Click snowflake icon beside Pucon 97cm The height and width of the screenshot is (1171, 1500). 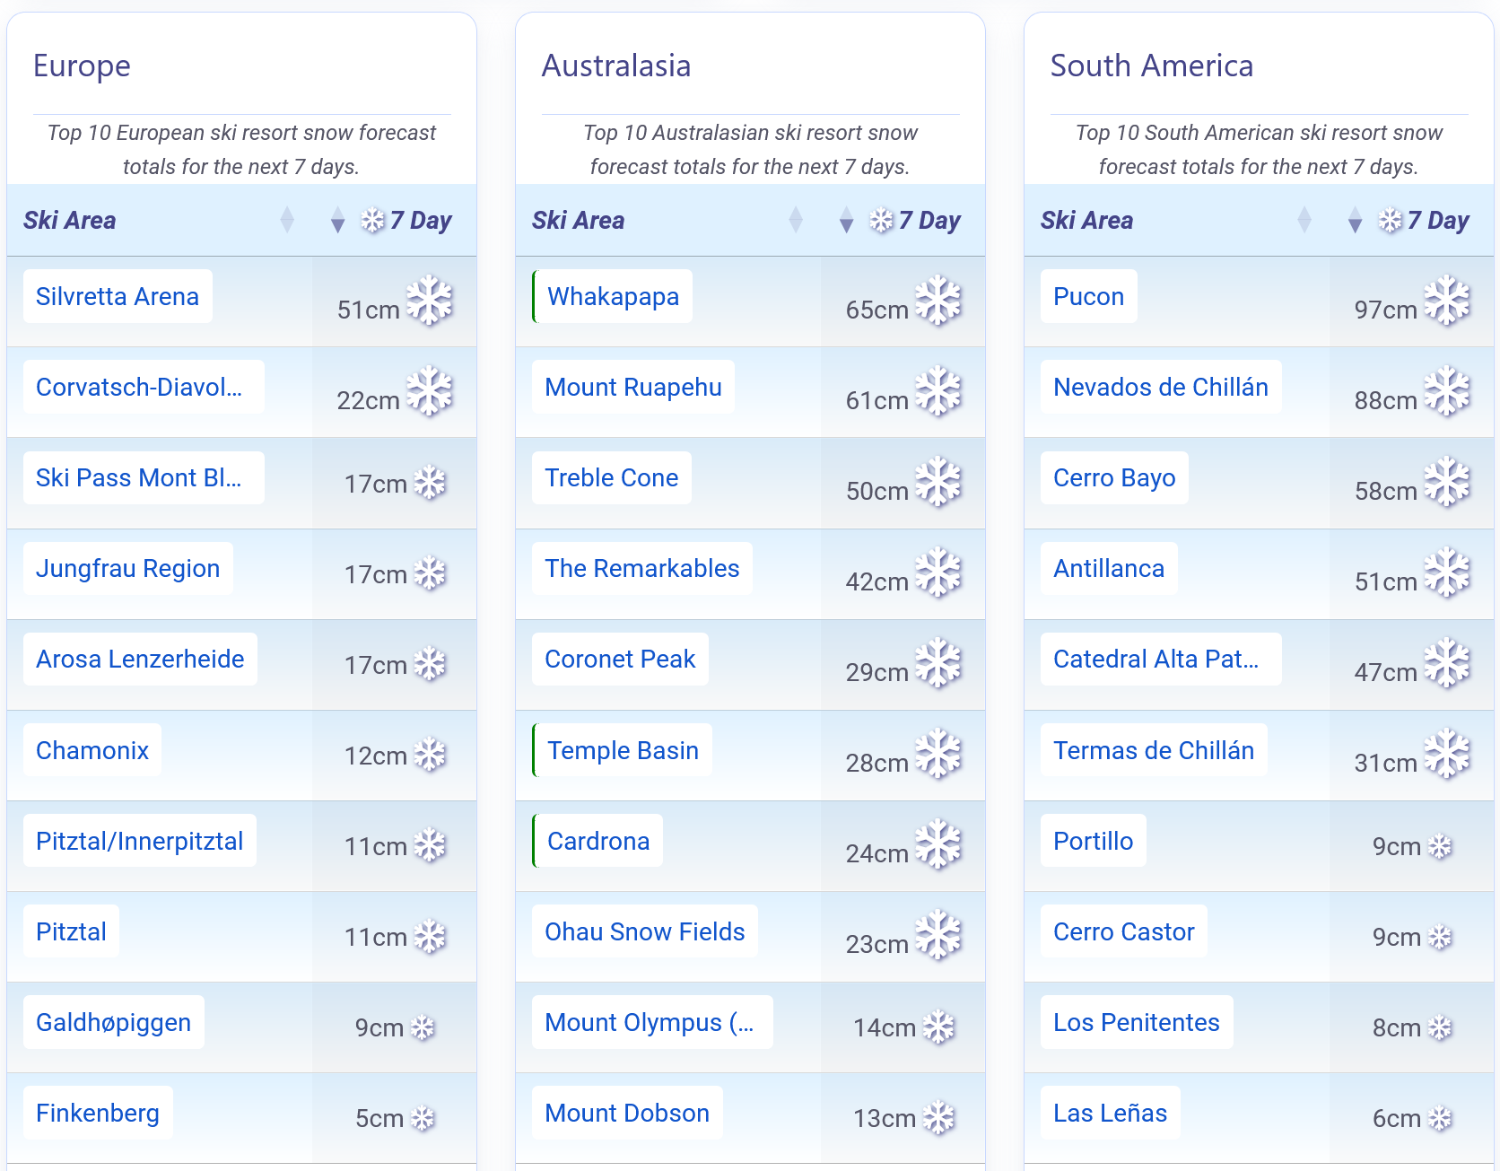1447,301
